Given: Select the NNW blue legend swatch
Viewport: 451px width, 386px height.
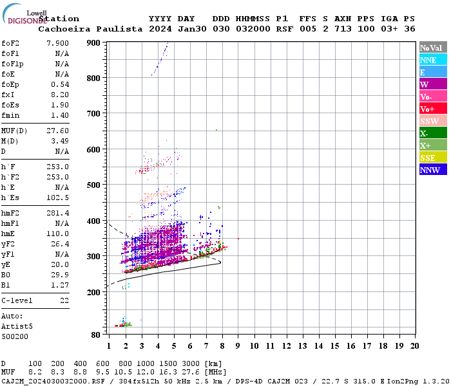Looking at the screenshot, I should 433,169.
